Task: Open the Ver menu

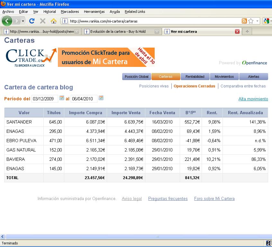Action: pyautogui.click(x=36, y=12)
